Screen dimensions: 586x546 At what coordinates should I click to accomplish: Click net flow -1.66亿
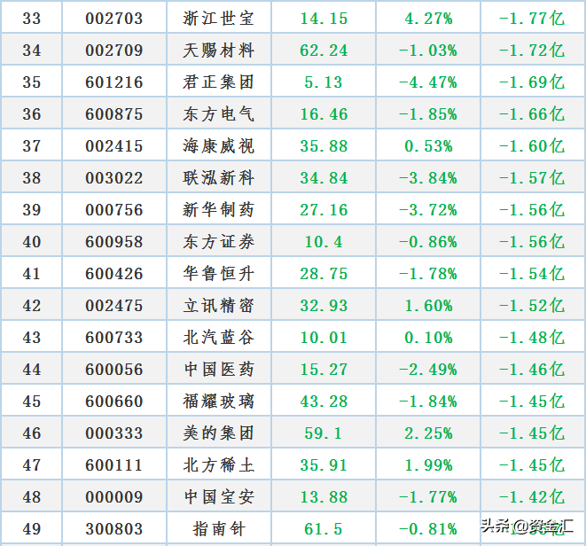(532, 114)
